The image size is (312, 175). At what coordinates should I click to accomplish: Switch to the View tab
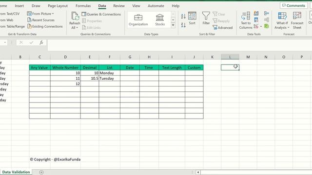136,6
